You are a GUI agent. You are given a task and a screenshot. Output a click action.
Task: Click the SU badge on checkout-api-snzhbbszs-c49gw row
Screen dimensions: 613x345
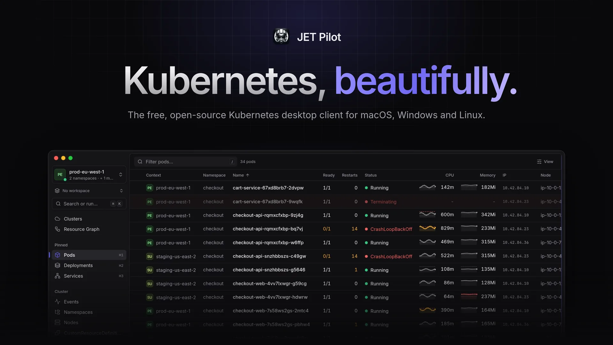point(149,257)
